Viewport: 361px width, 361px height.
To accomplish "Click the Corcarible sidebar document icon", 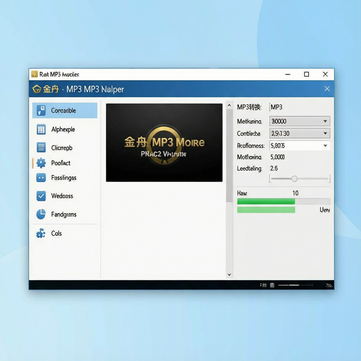I will click(x=41, y=110).
